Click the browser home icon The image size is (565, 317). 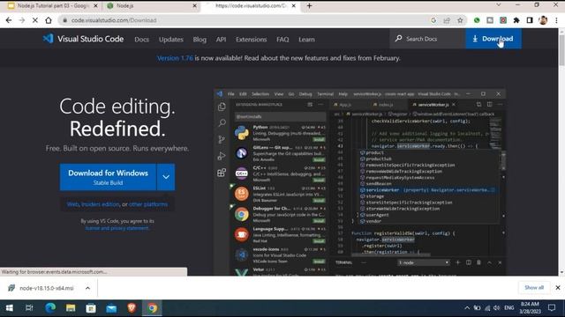[x=49, y=20]
